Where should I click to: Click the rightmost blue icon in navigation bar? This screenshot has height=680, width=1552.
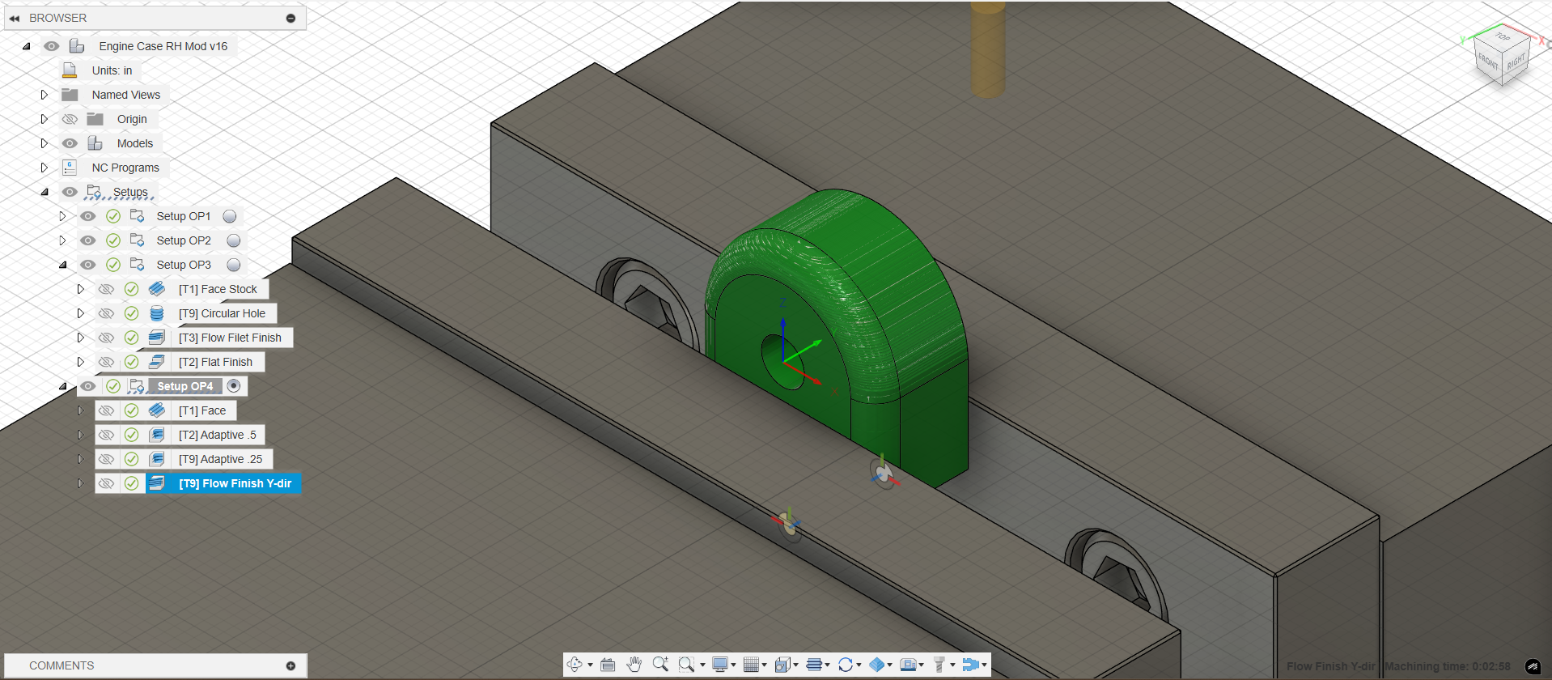(970, 665)
